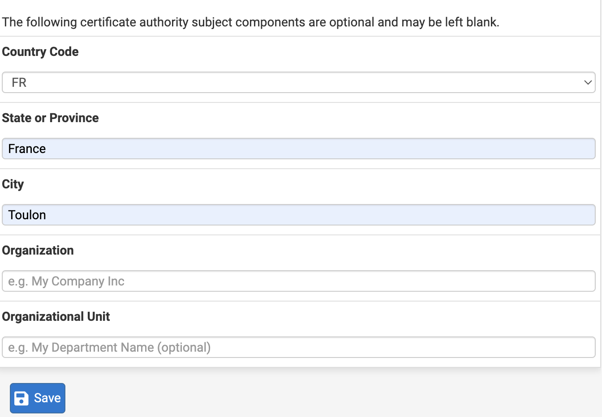
Task: Click the floppy disk icon on Save
Action: coord(21,398)
